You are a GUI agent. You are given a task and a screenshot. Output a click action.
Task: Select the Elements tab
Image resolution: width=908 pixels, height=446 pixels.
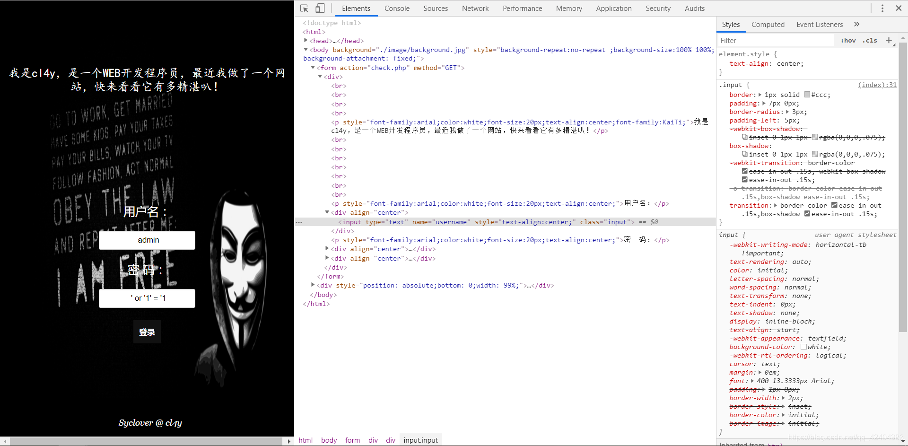click(356, 8)
